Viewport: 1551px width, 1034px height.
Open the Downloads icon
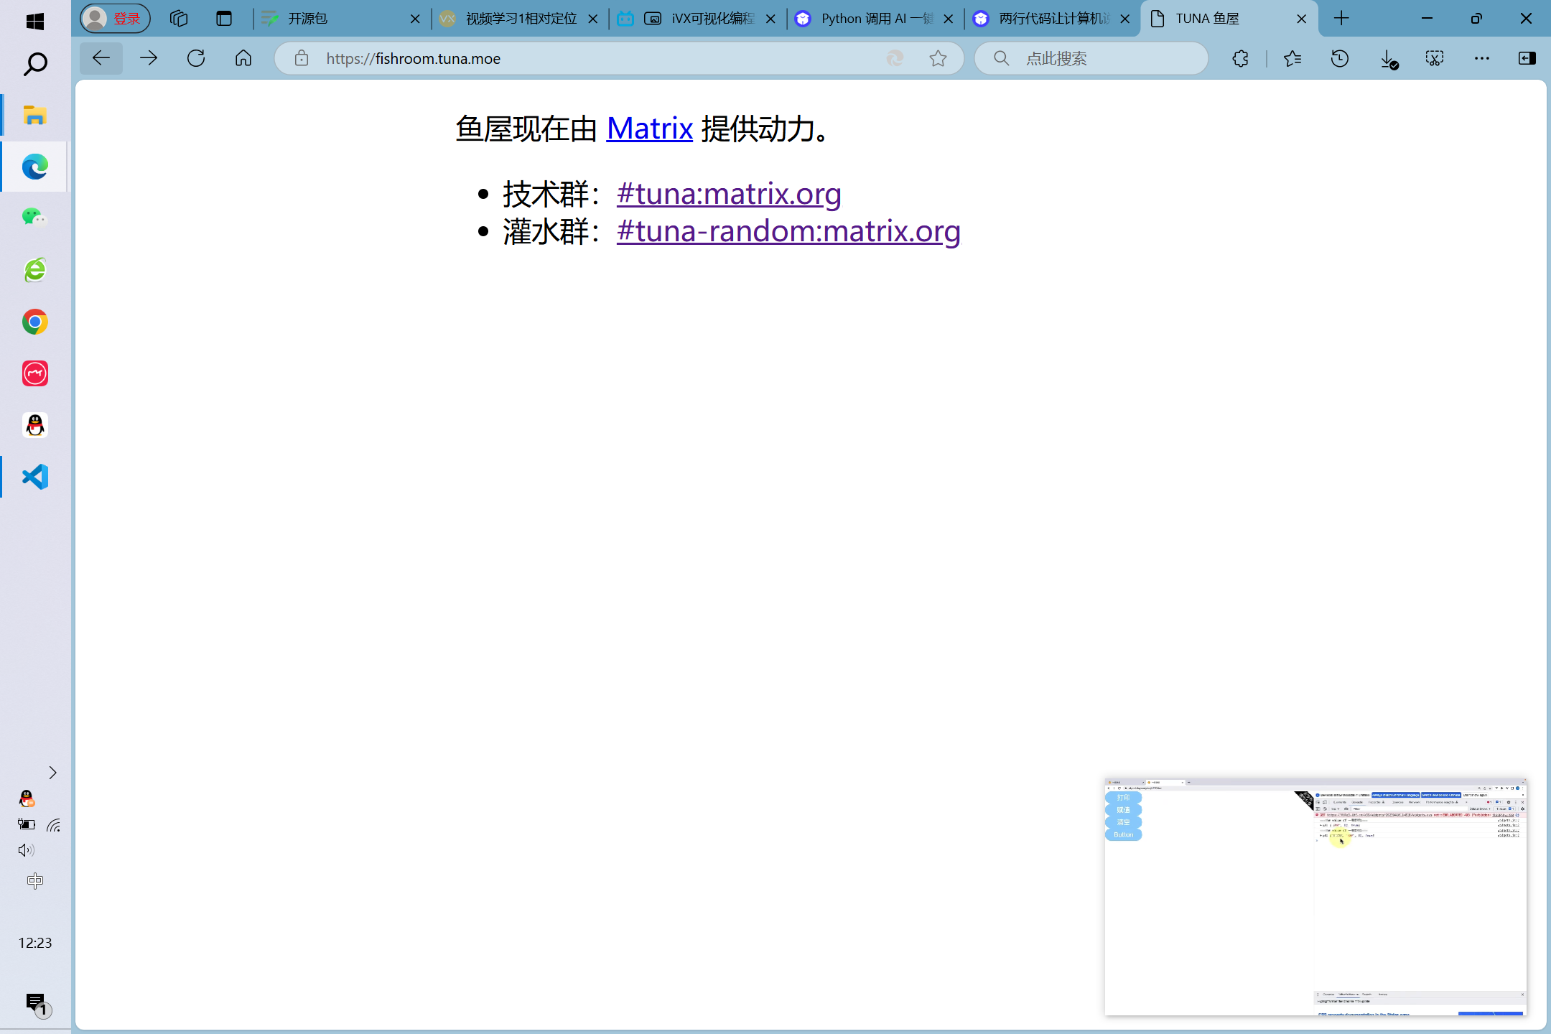1389,59
